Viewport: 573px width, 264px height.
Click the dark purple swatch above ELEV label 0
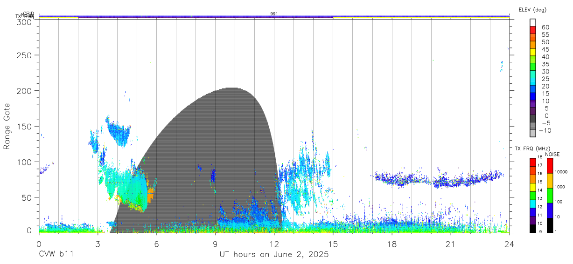click(533, 111)
